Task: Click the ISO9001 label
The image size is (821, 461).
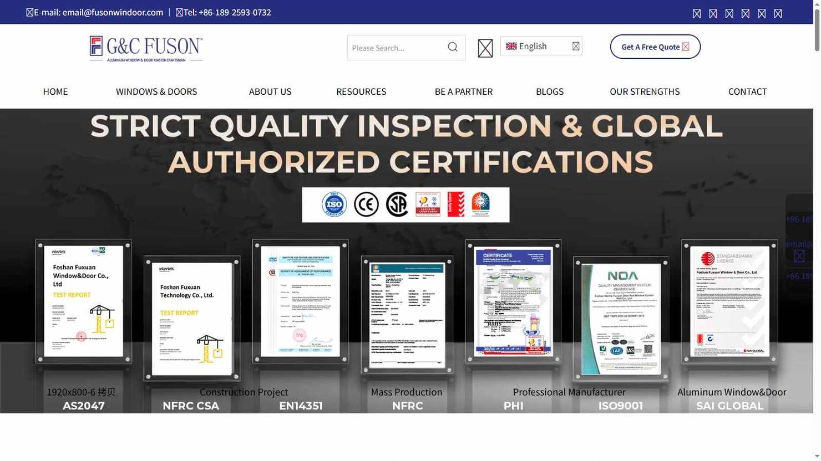Action: [x=621, y=406]
